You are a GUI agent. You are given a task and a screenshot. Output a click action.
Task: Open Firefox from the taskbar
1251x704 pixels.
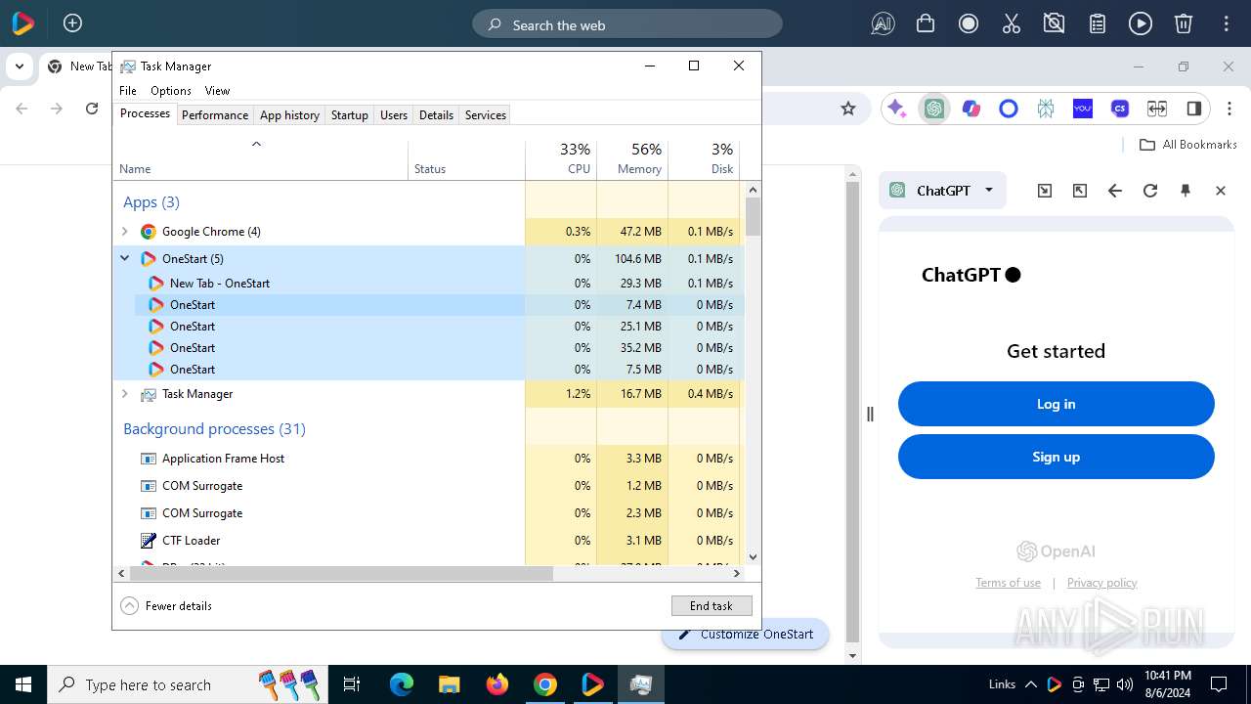(x=497, y=684)
